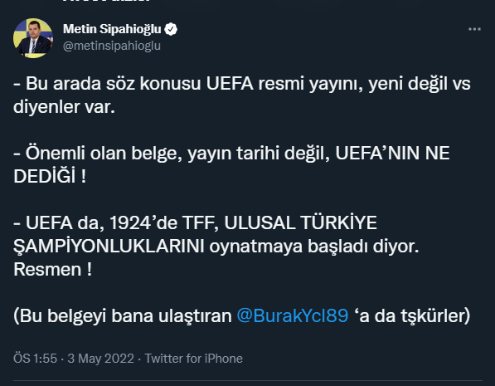Click the Twitter for iPhone source label
Viewport: 495px width, 386px height.
coord(193,359)
